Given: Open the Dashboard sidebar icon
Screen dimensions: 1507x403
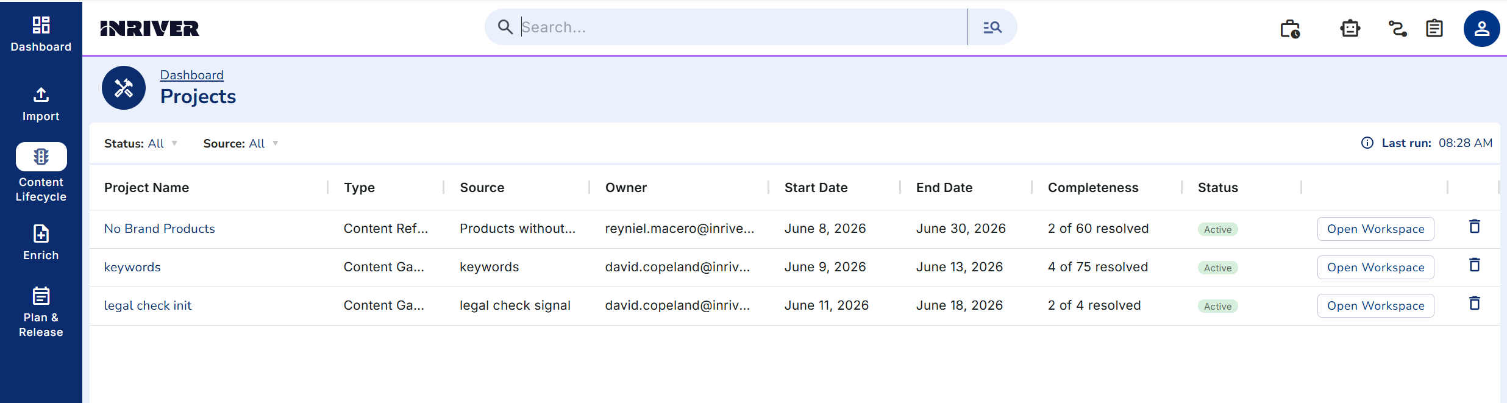Looking at the screenshot, I should click(x=41, y=26).
